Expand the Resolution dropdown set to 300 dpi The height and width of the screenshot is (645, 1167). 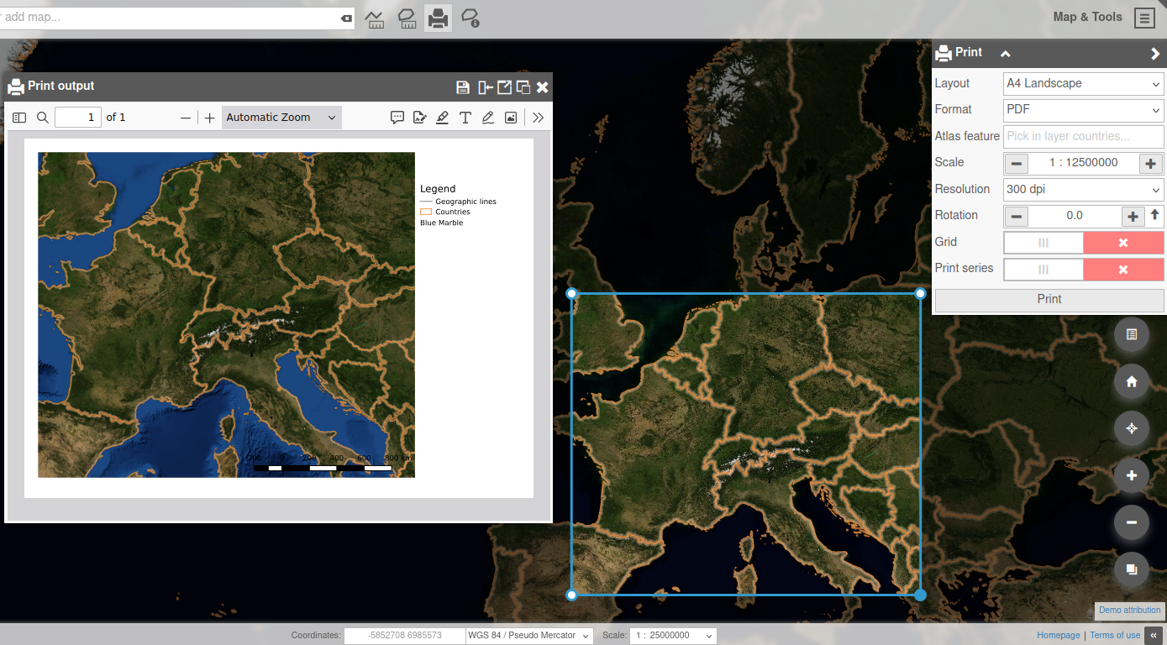point(1083,190)
